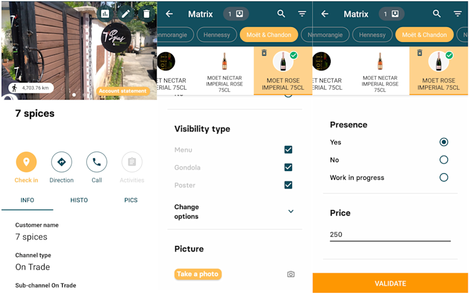
Task: Edit the Price field showing 250
Action: point(390,234)
